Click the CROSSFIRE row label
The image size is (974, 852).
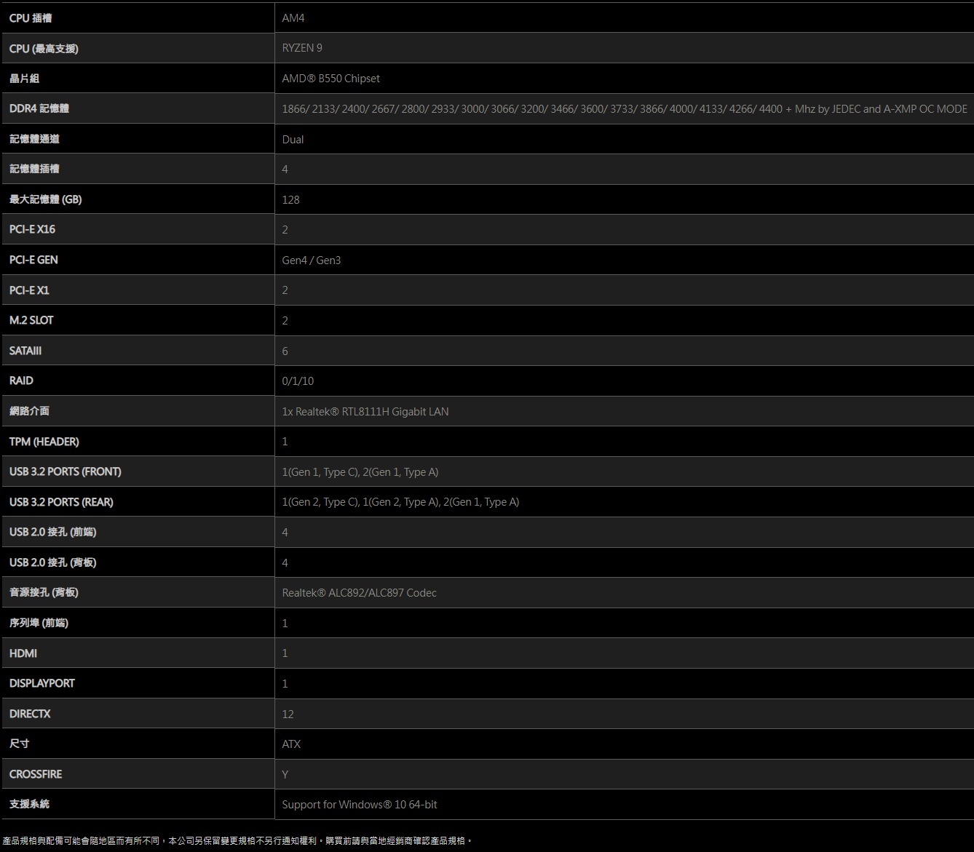[x=36, y=774]
